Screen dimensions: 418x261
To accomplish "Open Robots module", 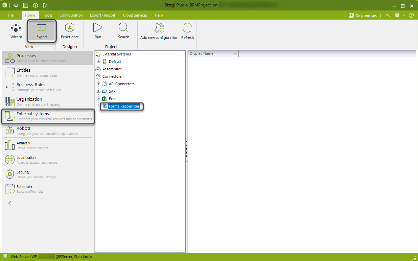I will click(x=48, y=130).
